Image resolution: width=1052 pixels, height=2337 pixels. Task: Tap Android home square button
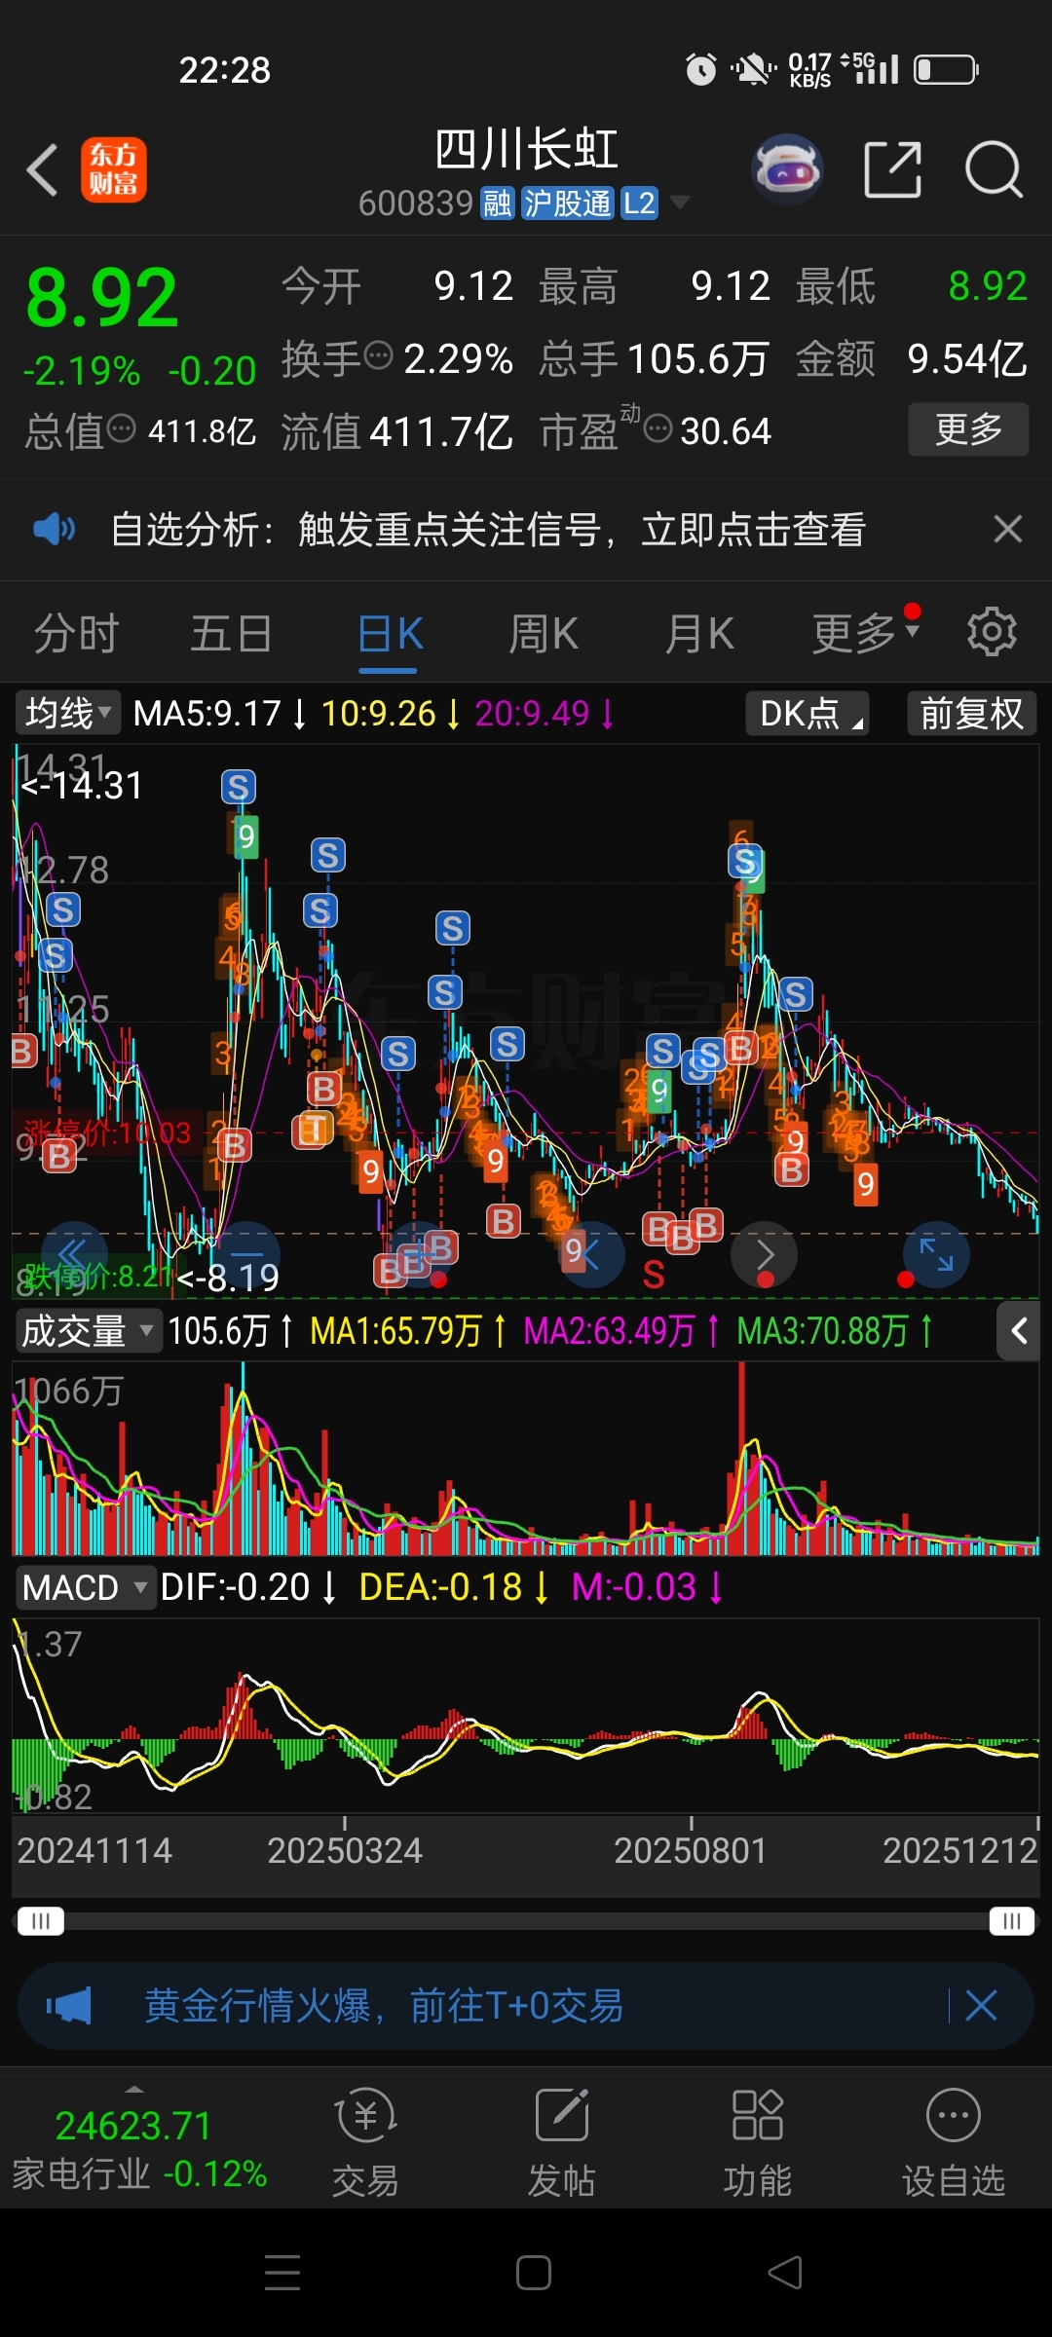coord(534,2273)
